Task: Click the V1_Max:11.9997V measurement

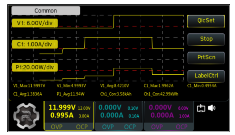Action: click(x=29, y=86)
